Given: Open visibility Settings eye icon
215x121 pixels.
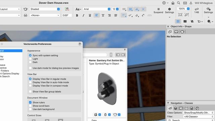Looking at the screenshot, I should 208,10.
